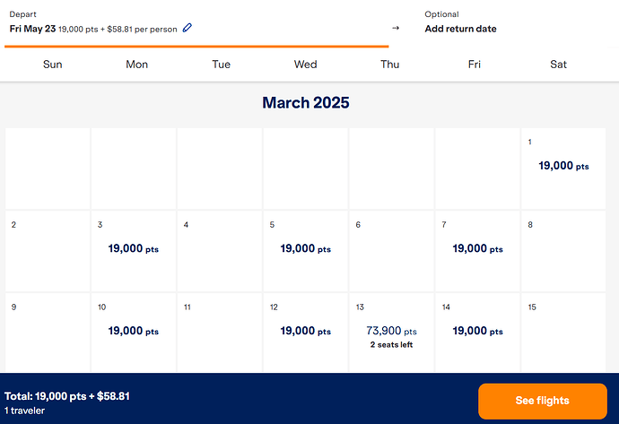619x424 pixels.
Task: Click the See flights button
Action: [543, 401]
